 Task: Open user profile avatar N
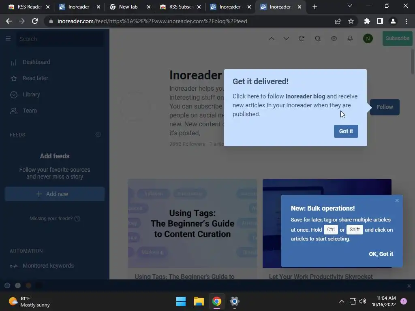pyautogui.click(x=368, y=38)
